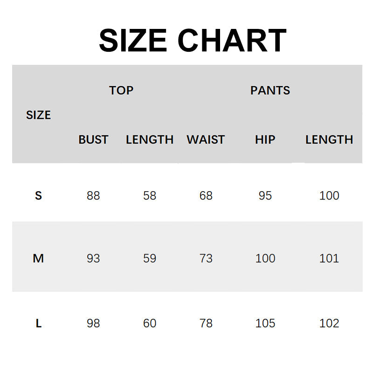The width and height of the screenshot is (373, 373).
Task: Select waist value 73 in M row
Action: tap(206, 258)
